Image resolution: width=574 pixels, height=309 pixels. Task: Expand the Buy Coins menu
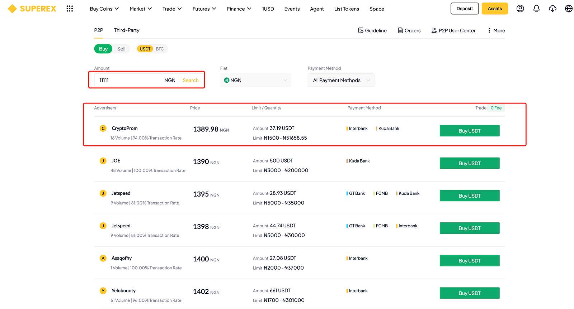[x=104, y=9]
